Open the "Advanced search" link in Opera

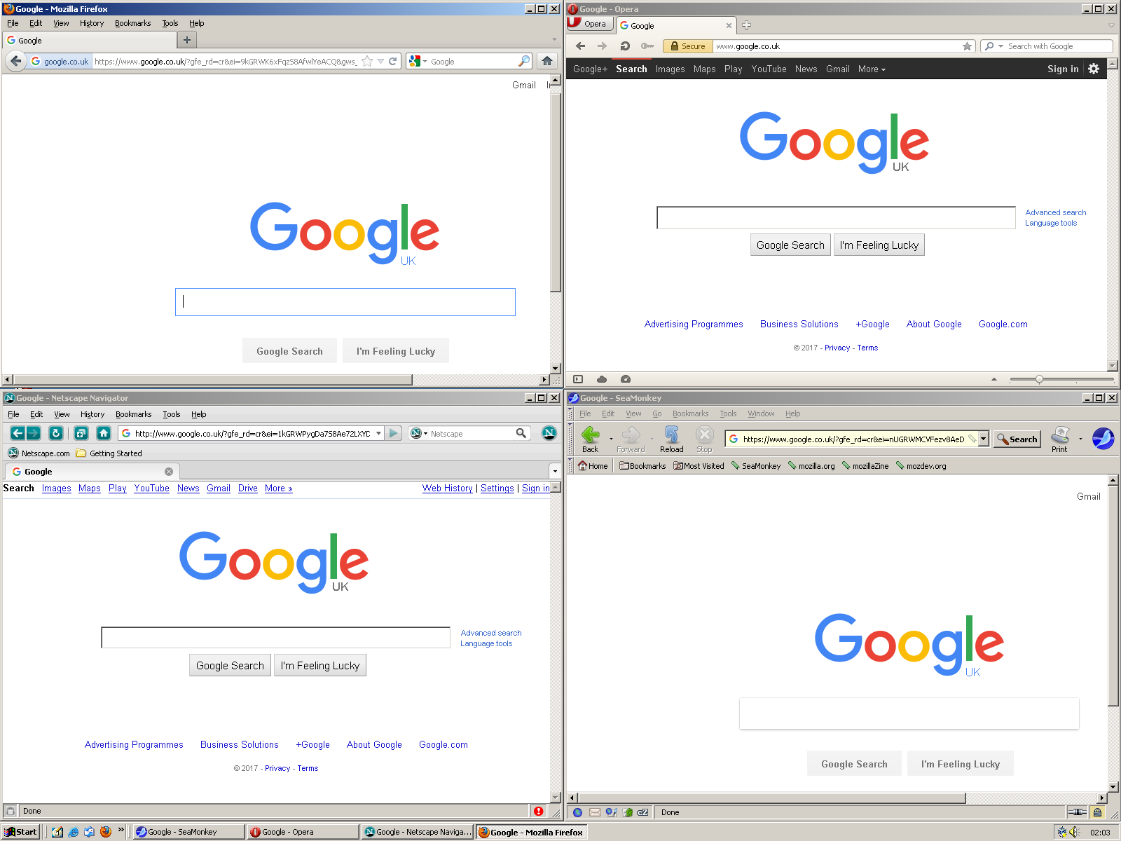pyautogui.click(x=1055, y=212)
